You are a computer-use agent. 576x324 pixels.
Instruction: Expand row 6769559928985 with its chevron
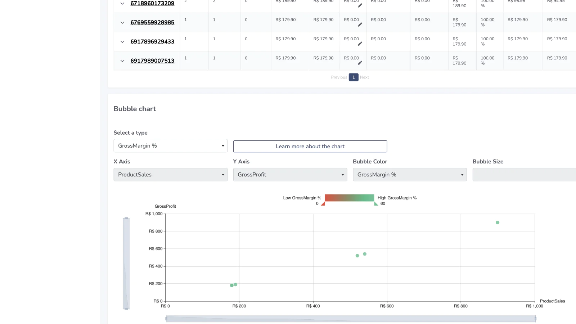122,23
